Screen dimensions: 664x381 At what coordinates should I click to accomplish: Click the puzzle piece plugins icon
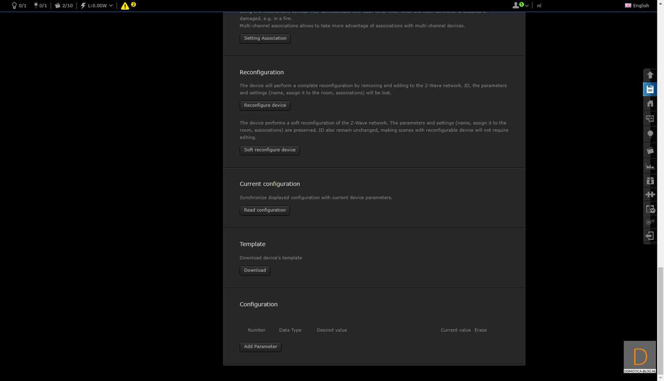click(x=650, y=194)
